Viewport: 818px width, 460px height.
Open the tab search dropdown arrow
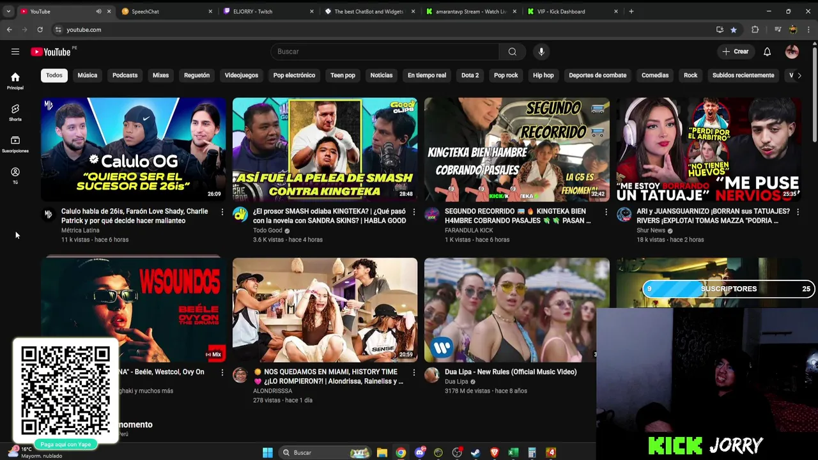point(8,11)
